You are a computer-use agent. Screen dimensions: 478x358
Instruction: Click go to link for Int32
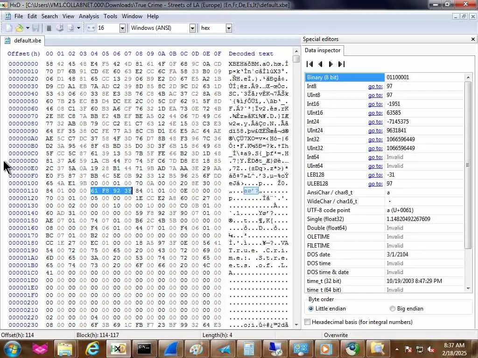pos(375,139)
